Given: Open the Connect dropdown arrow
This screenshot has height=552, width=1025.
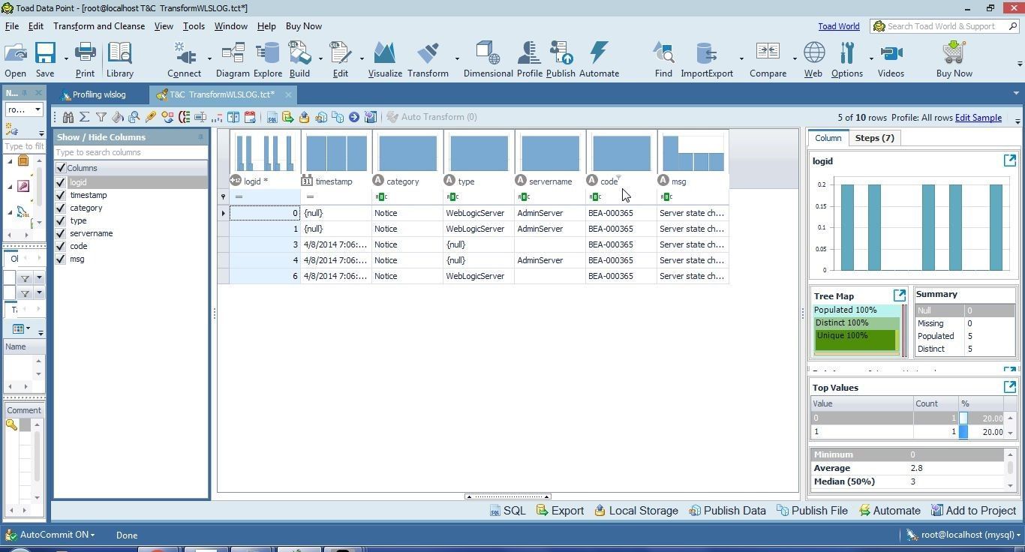Looking at the screenshot, I should pyautogui.click(x=209, y=58).
